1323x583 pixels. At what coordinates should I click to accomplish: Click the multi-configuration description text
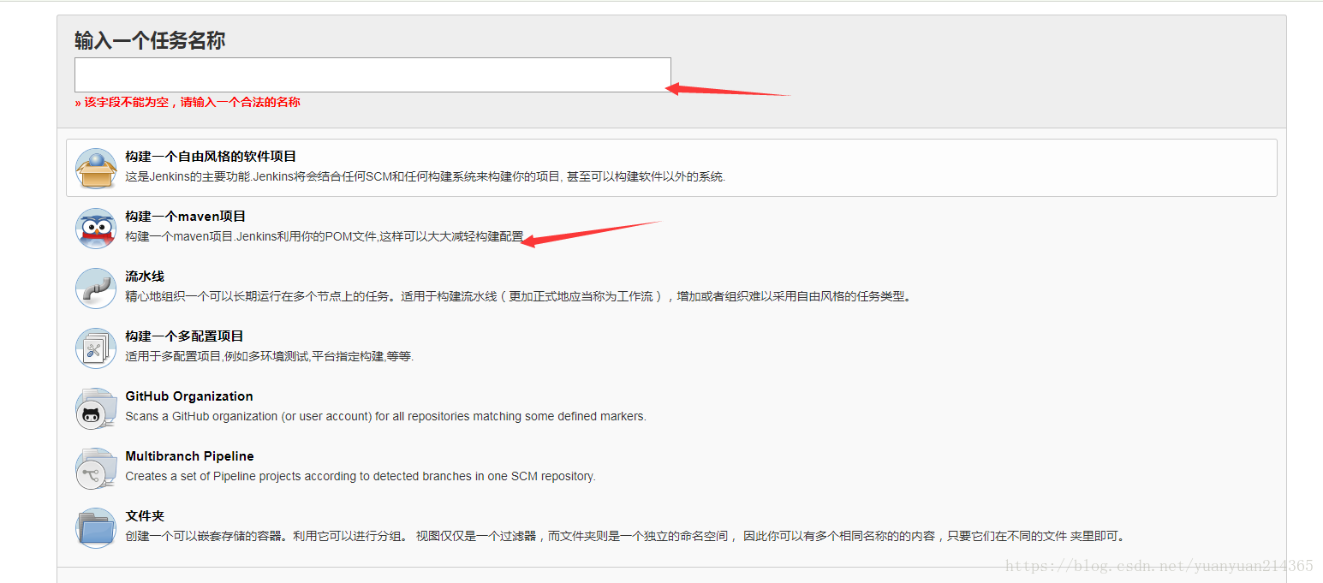click(270, 357)
